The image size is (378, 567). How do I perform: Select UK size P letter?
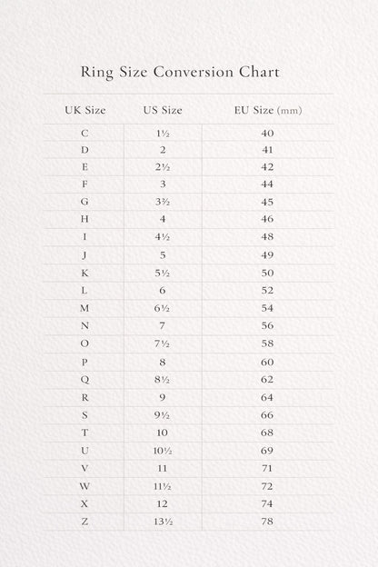(x=85, y=362)
